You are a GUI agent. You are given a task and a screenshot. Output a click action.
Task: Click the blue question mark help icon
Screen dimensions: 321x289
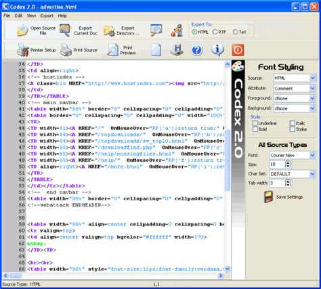pos(197,50)
